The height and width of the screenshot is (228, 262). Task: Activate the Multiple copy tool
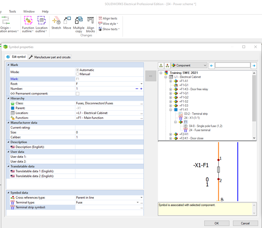tap(78, 24)
